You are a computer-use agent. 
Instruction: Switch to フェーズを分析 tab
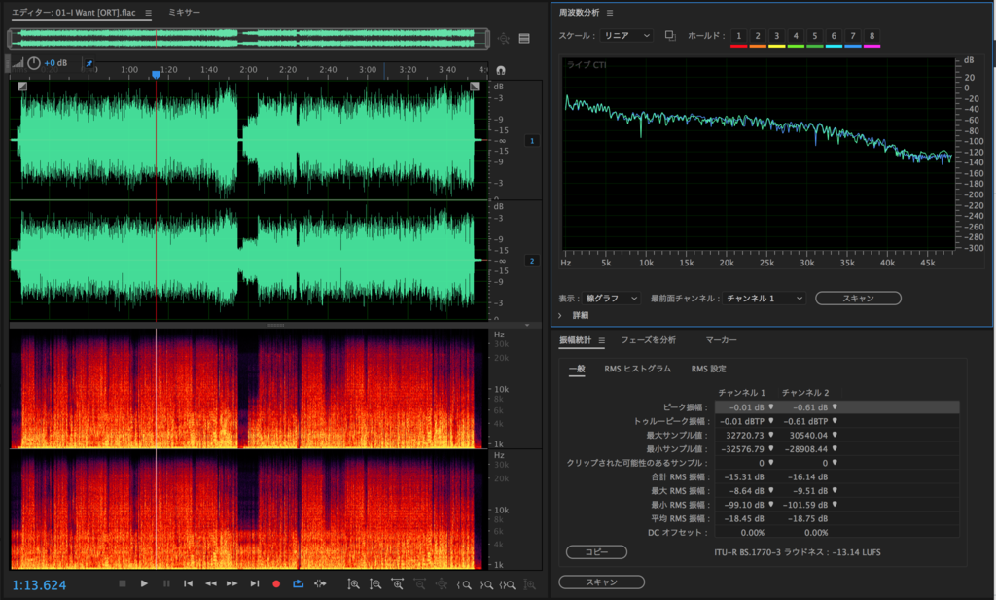coord(648,340)
